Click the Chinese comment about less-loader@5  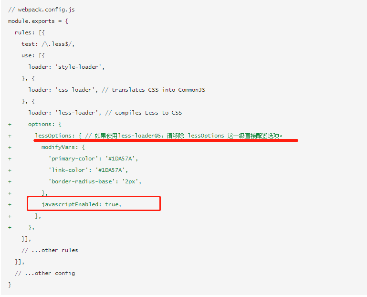[x=184, y=136]
